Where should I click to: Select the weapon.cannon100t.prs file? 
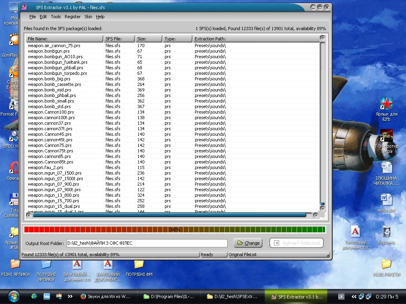click(x=51, y=118)
